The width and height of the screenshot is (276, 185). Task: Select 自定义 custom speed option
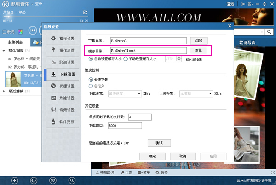[x=97, y=86]
